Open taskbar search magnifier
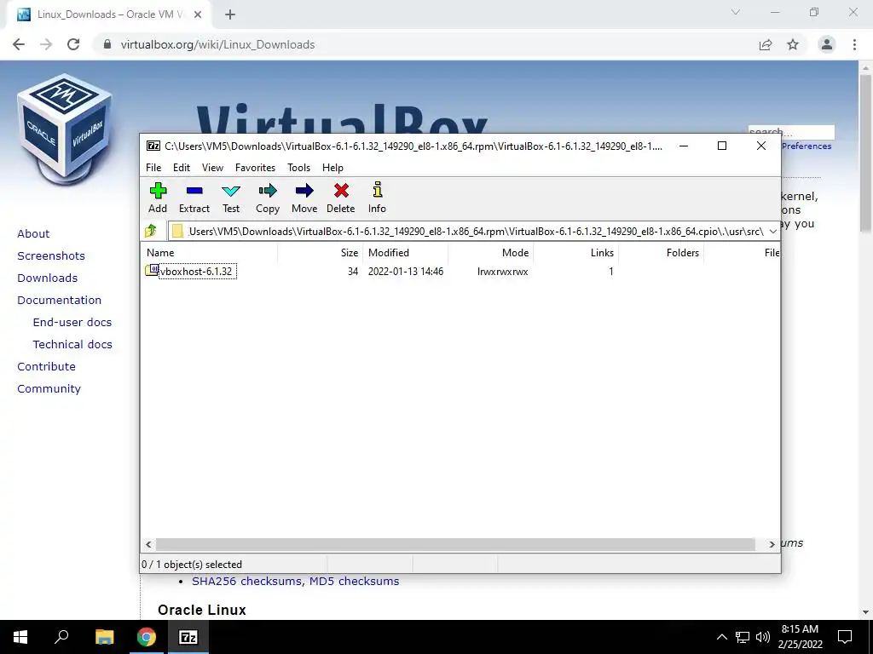Viewport: 873px width, 654px height. click(61, 636)
